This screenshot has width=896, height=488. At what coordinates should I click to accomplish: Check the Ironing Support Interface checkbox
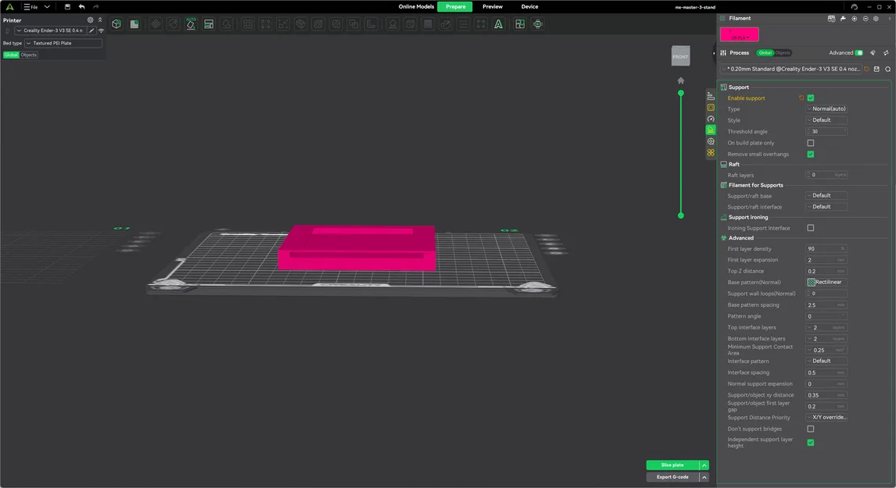(810, 228)
